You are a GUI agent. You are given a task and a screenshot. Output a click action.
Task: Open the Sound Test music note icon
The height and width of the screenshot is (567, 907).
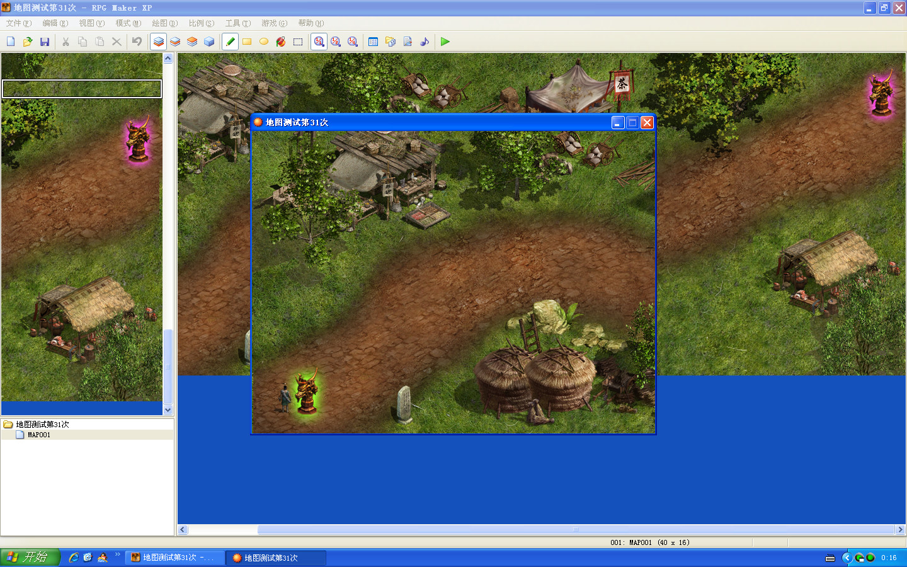click(425, 42)
